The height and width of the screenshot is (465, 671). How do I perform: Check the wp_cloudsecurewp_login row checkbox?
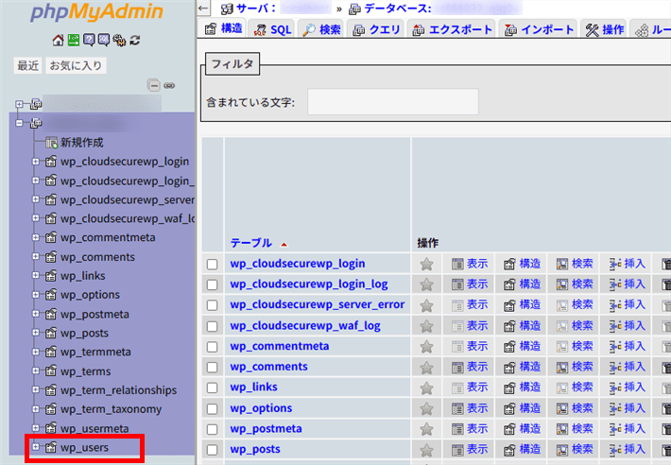(213, 265)
